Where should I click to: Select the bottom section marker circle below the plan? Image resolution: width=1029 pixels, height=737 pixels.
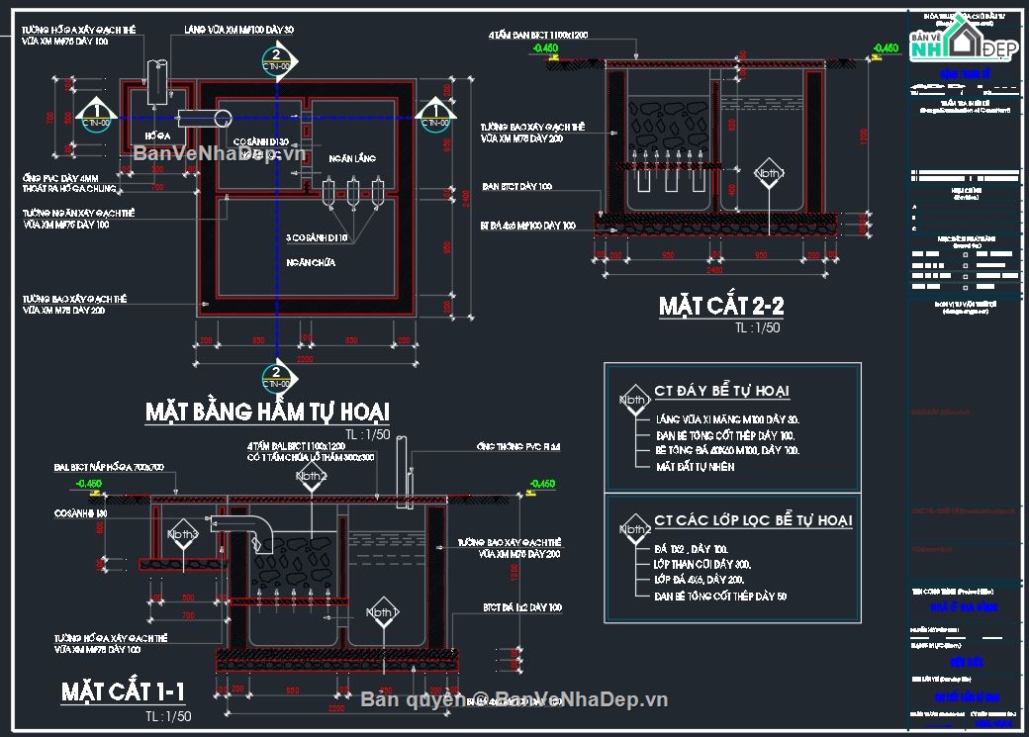pos(274,377)
